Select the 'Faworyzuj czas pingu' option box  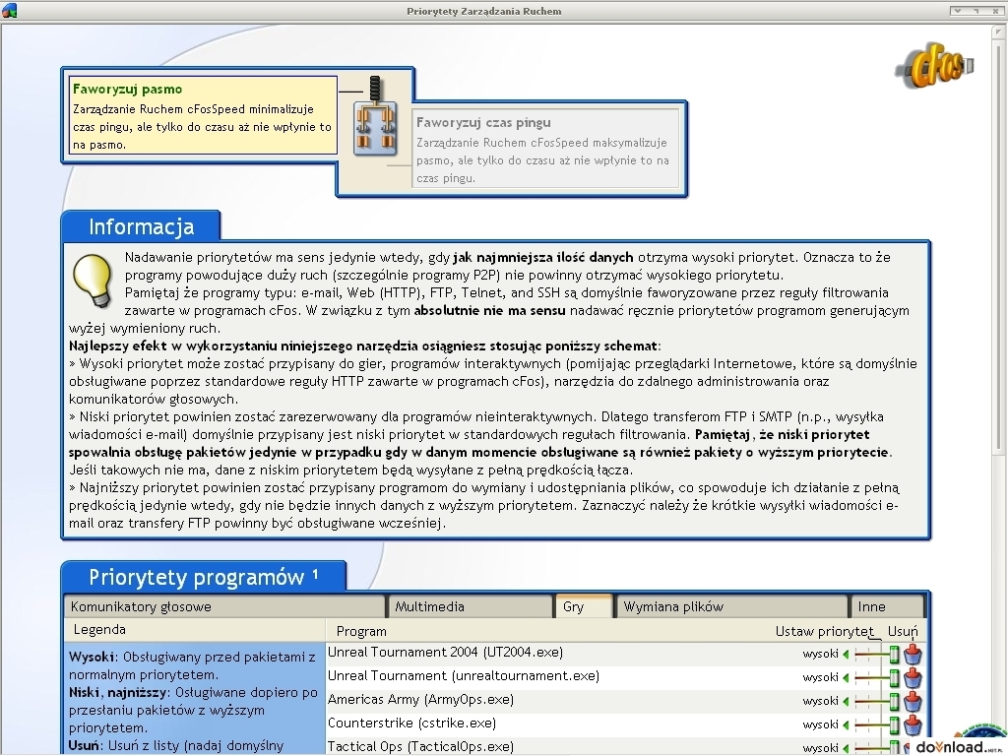coord(545,149)
